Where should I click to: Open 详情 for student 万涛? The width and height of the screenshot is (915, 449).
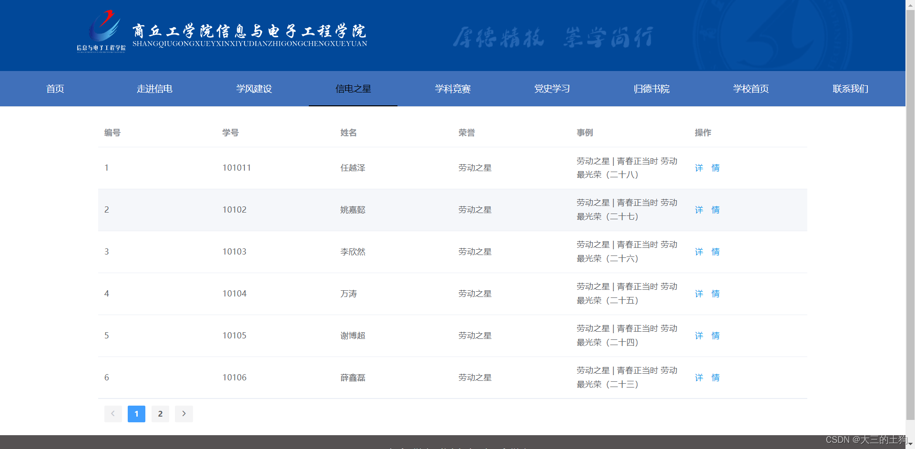click(x=707, y=294)
